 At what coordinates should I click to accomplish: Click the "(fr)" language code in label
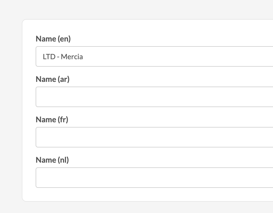(63, 120)
